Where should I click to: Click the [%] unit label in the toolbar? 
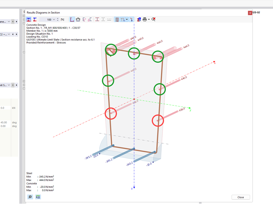click(63, 19)
